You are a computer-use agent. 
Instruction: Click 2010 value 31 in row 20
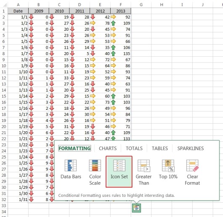tap(59, 127)
